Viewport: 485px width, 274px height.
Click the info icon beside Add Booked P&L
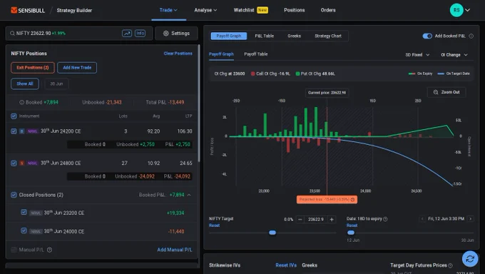pos(471,36)
